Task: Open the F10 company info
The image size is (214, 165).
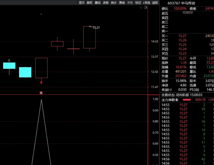Action: [130, 3]
